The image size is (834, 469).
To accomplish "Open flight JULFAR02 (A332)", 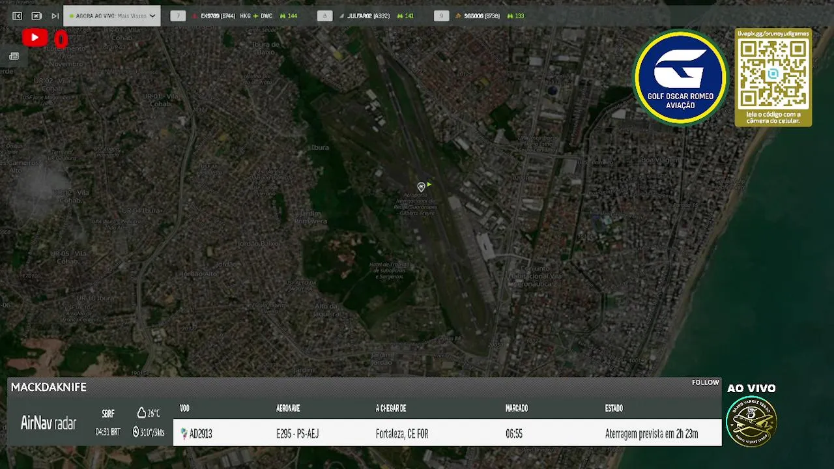I will 368,16.
